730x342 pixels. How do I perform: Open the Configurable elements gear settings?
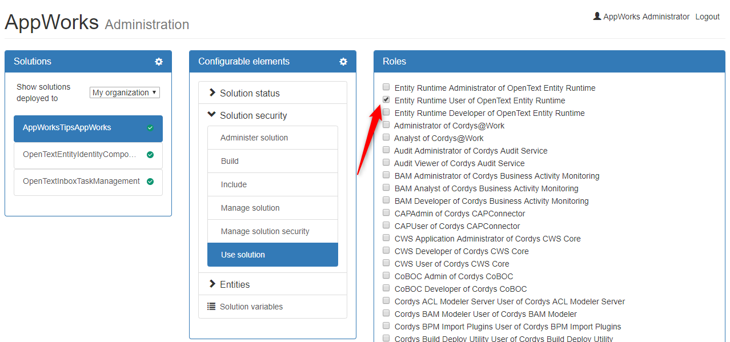[x=343, y=62]
